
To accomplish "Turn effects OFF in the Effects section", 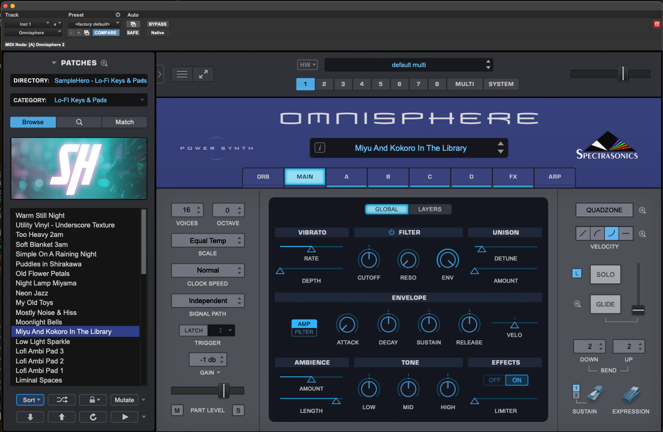I will (x=495, y=380).
